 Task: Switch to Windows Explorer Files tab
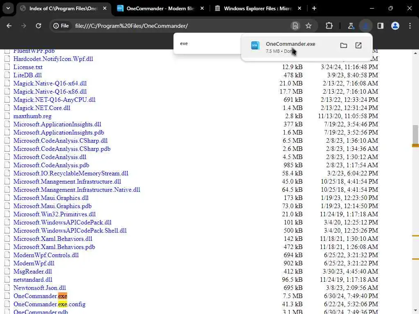tap(258, 9)
